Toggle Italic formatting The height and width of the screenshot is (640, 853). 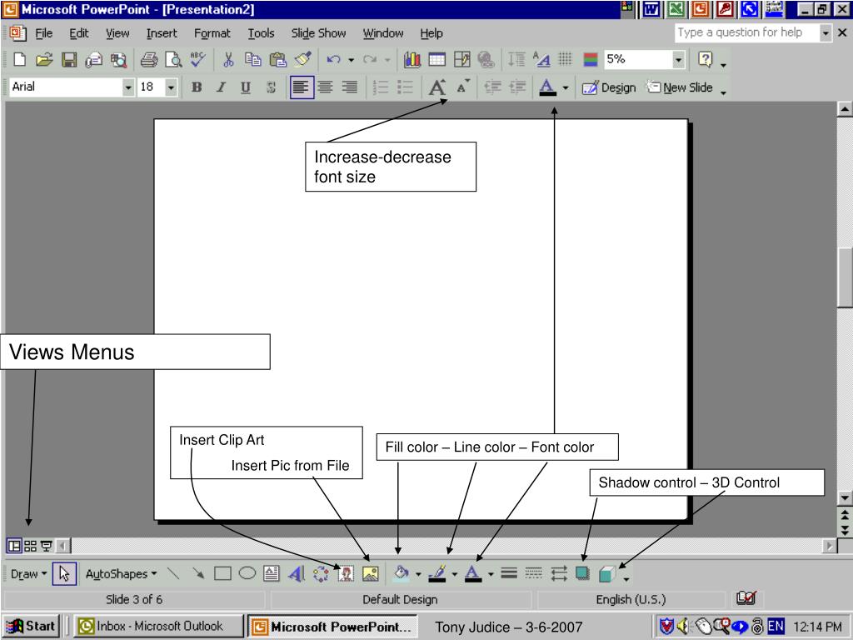[x=221, y=87]
